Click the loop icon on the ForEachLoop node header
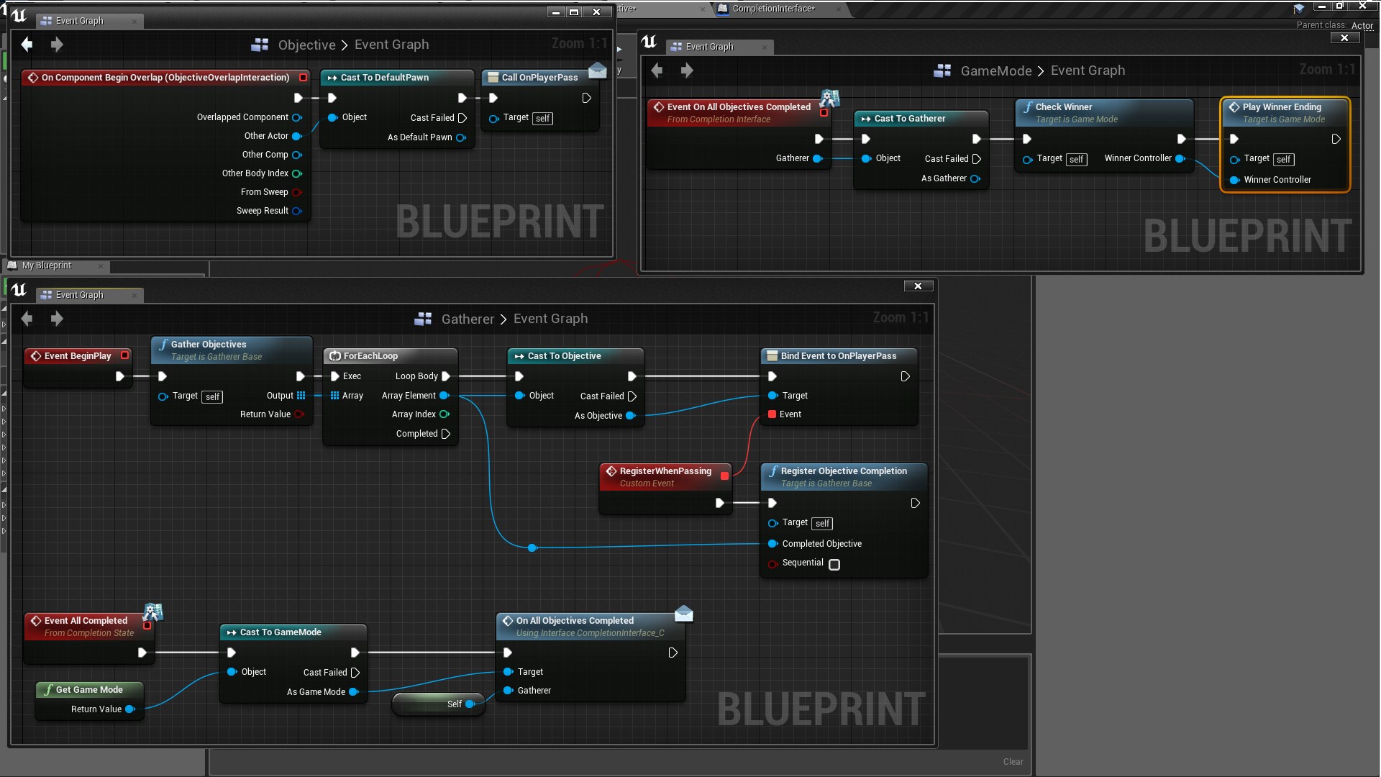Viewport: 1381px width, 777px height. (334, 355)
